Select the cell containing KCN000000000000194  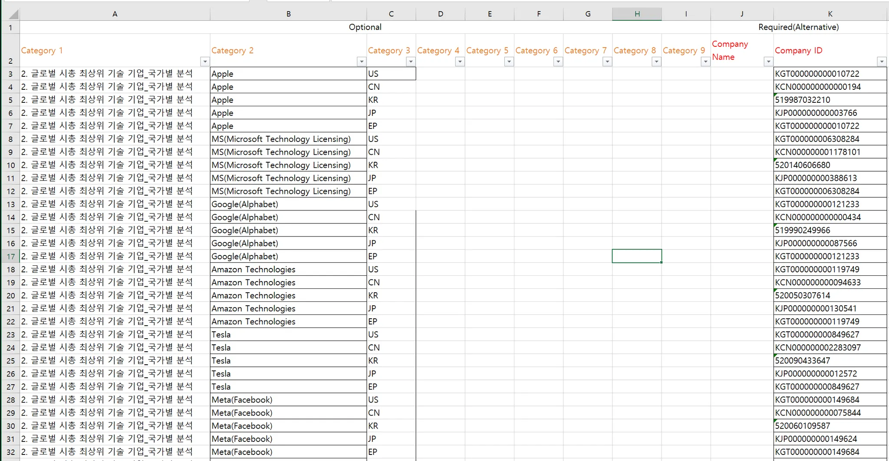(x=830, y=87)
